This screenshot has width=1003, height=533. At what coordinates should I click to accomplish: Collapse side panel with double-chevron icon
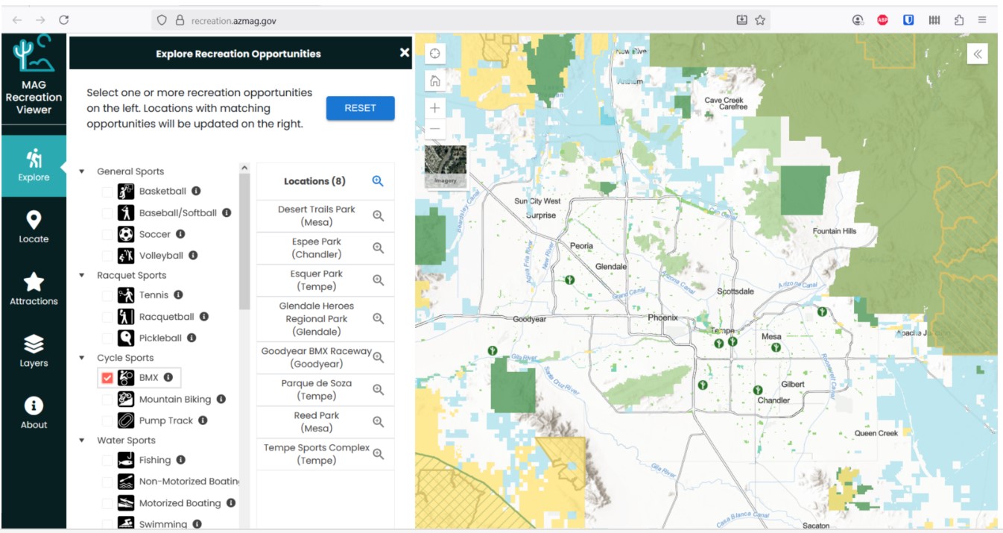[977, 54]
